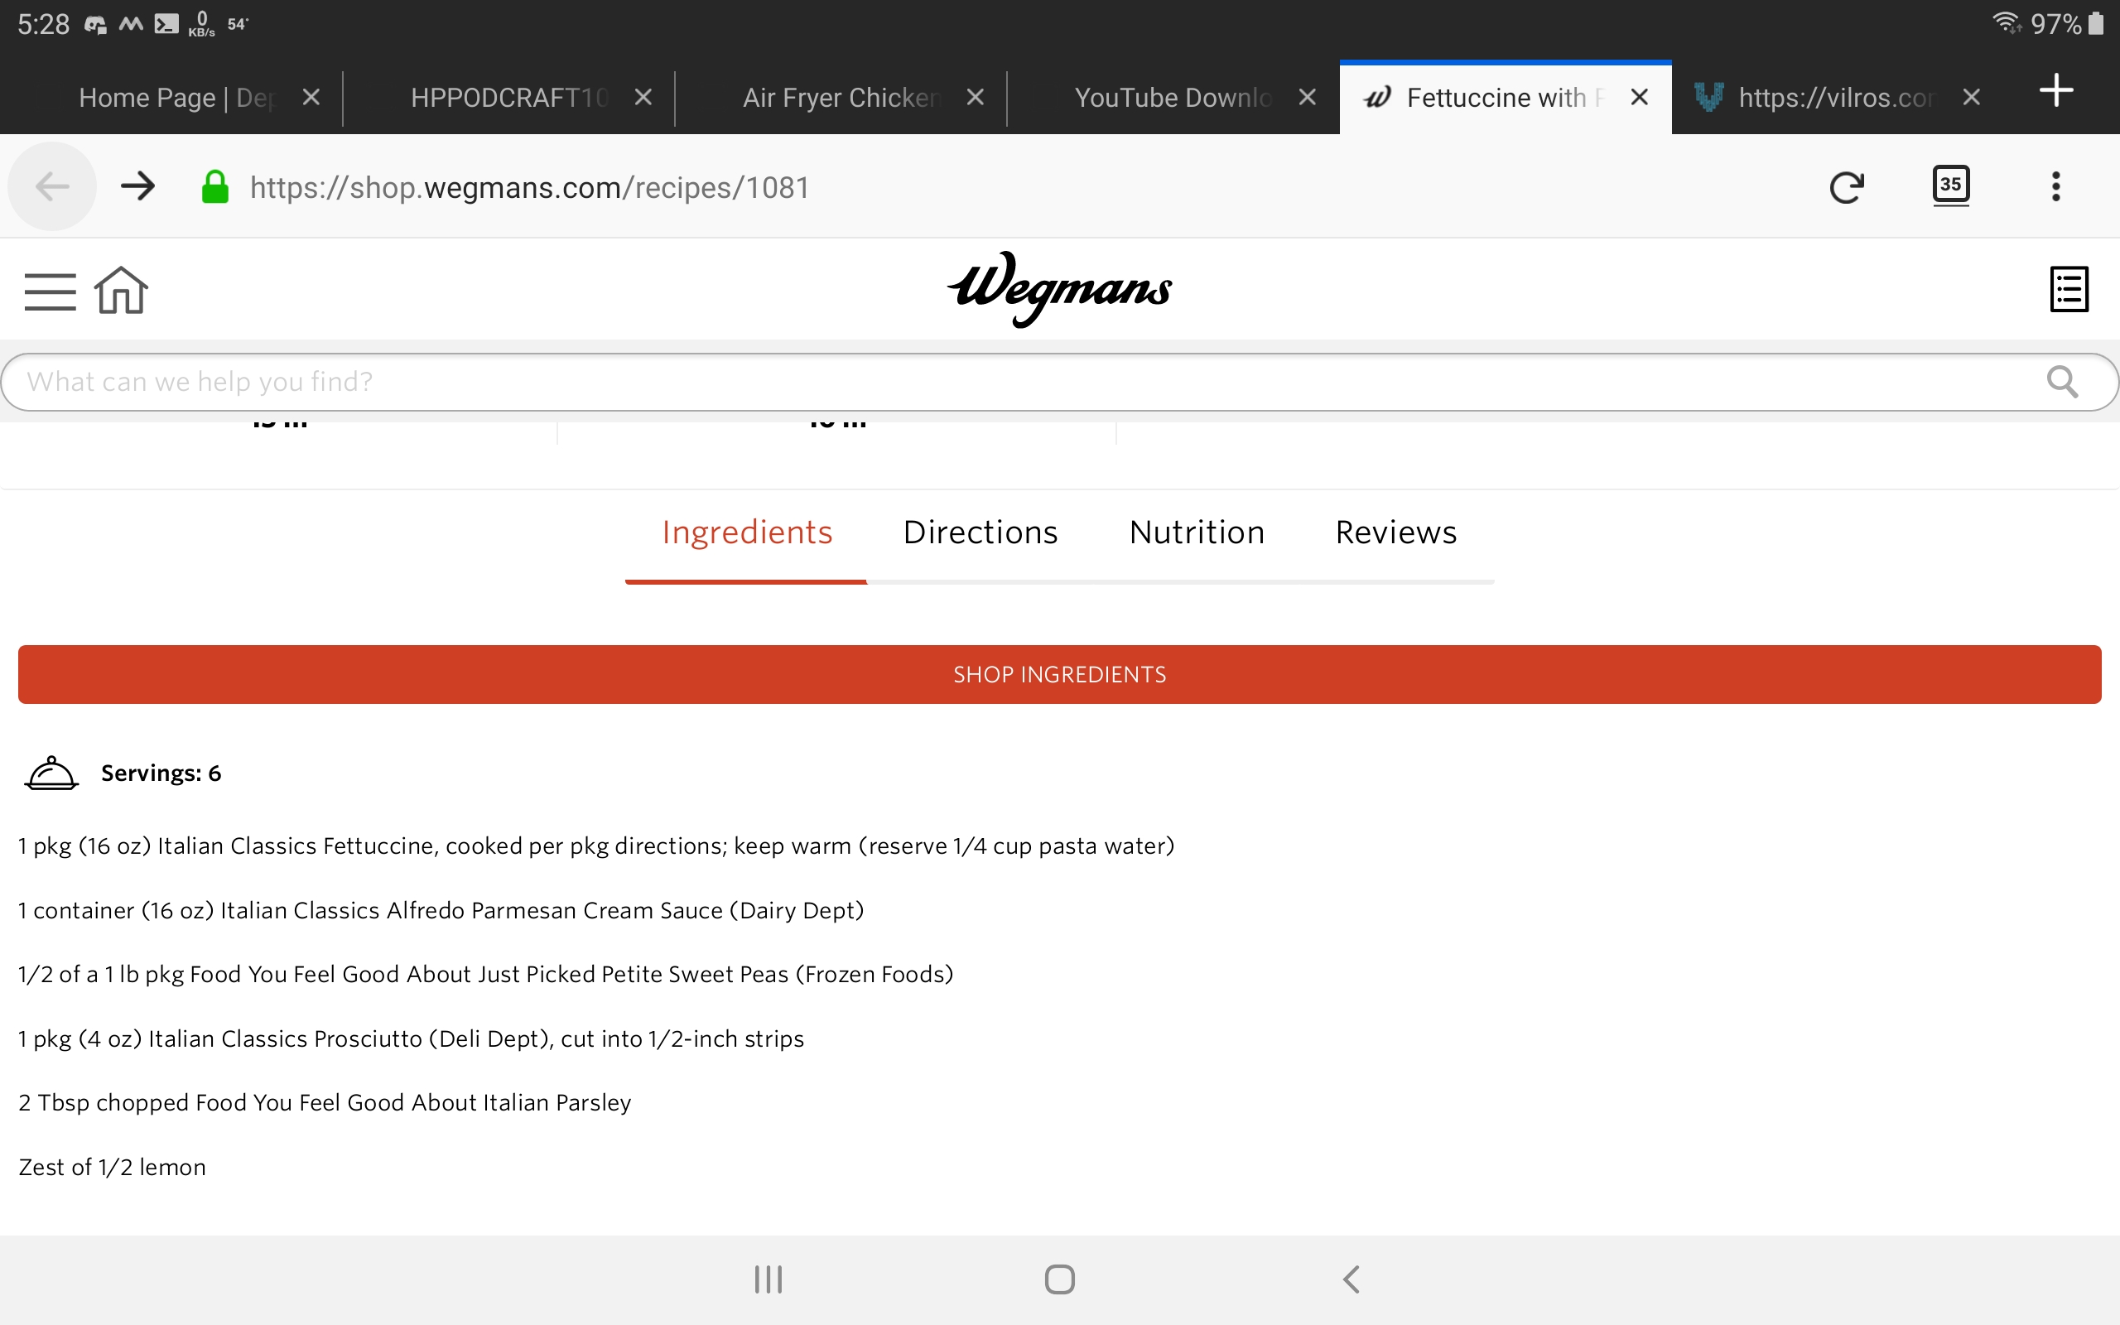Tap the 'Zest of 1/2 lemon' line
The image size is (2120, 1325).
click(x=112, y=1168)
